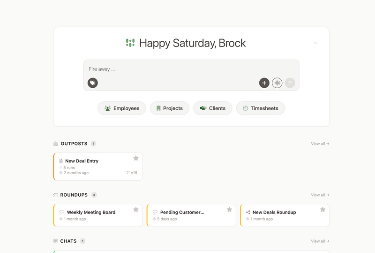Screen dimensions: 375x253
Task: Click the green dots logo beside the greeting
Action: (130, 43)
